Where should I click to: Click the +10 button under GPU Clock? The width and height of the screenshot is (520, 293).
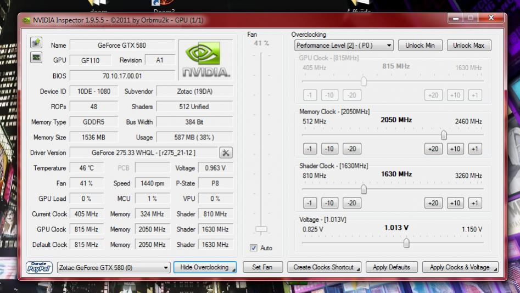455,95
